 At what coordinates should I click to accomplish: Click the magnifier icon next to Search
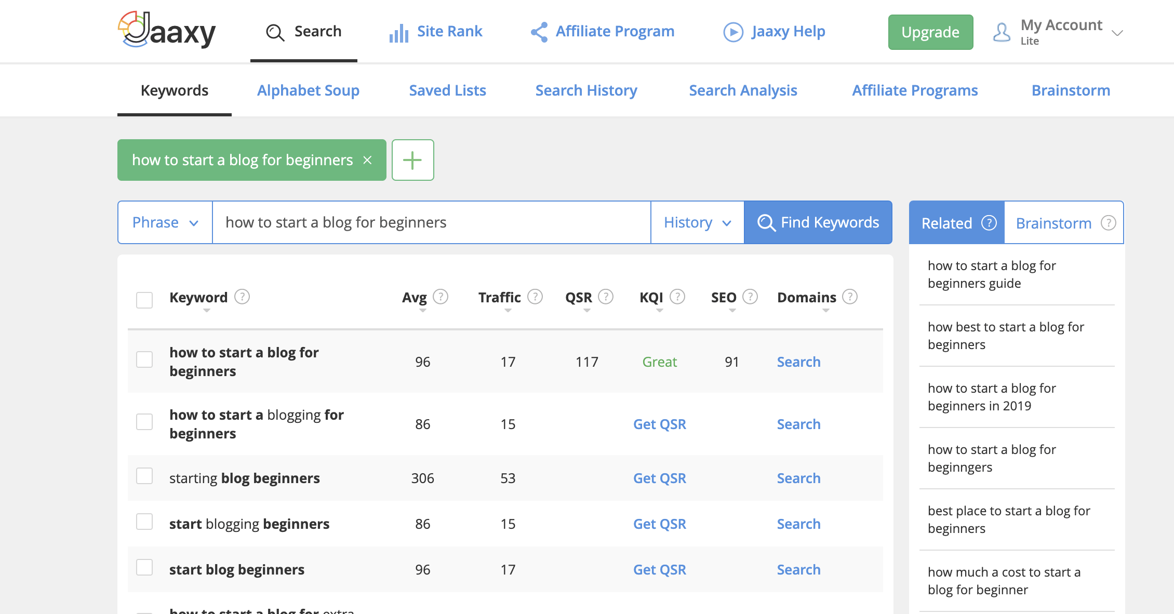[275, 32]
